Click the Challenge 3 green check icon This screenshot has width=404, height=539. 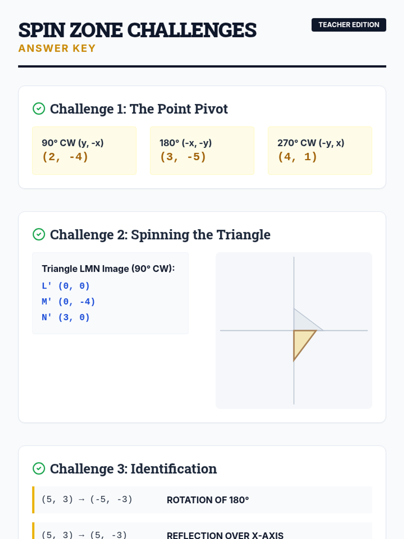(39, 469)
